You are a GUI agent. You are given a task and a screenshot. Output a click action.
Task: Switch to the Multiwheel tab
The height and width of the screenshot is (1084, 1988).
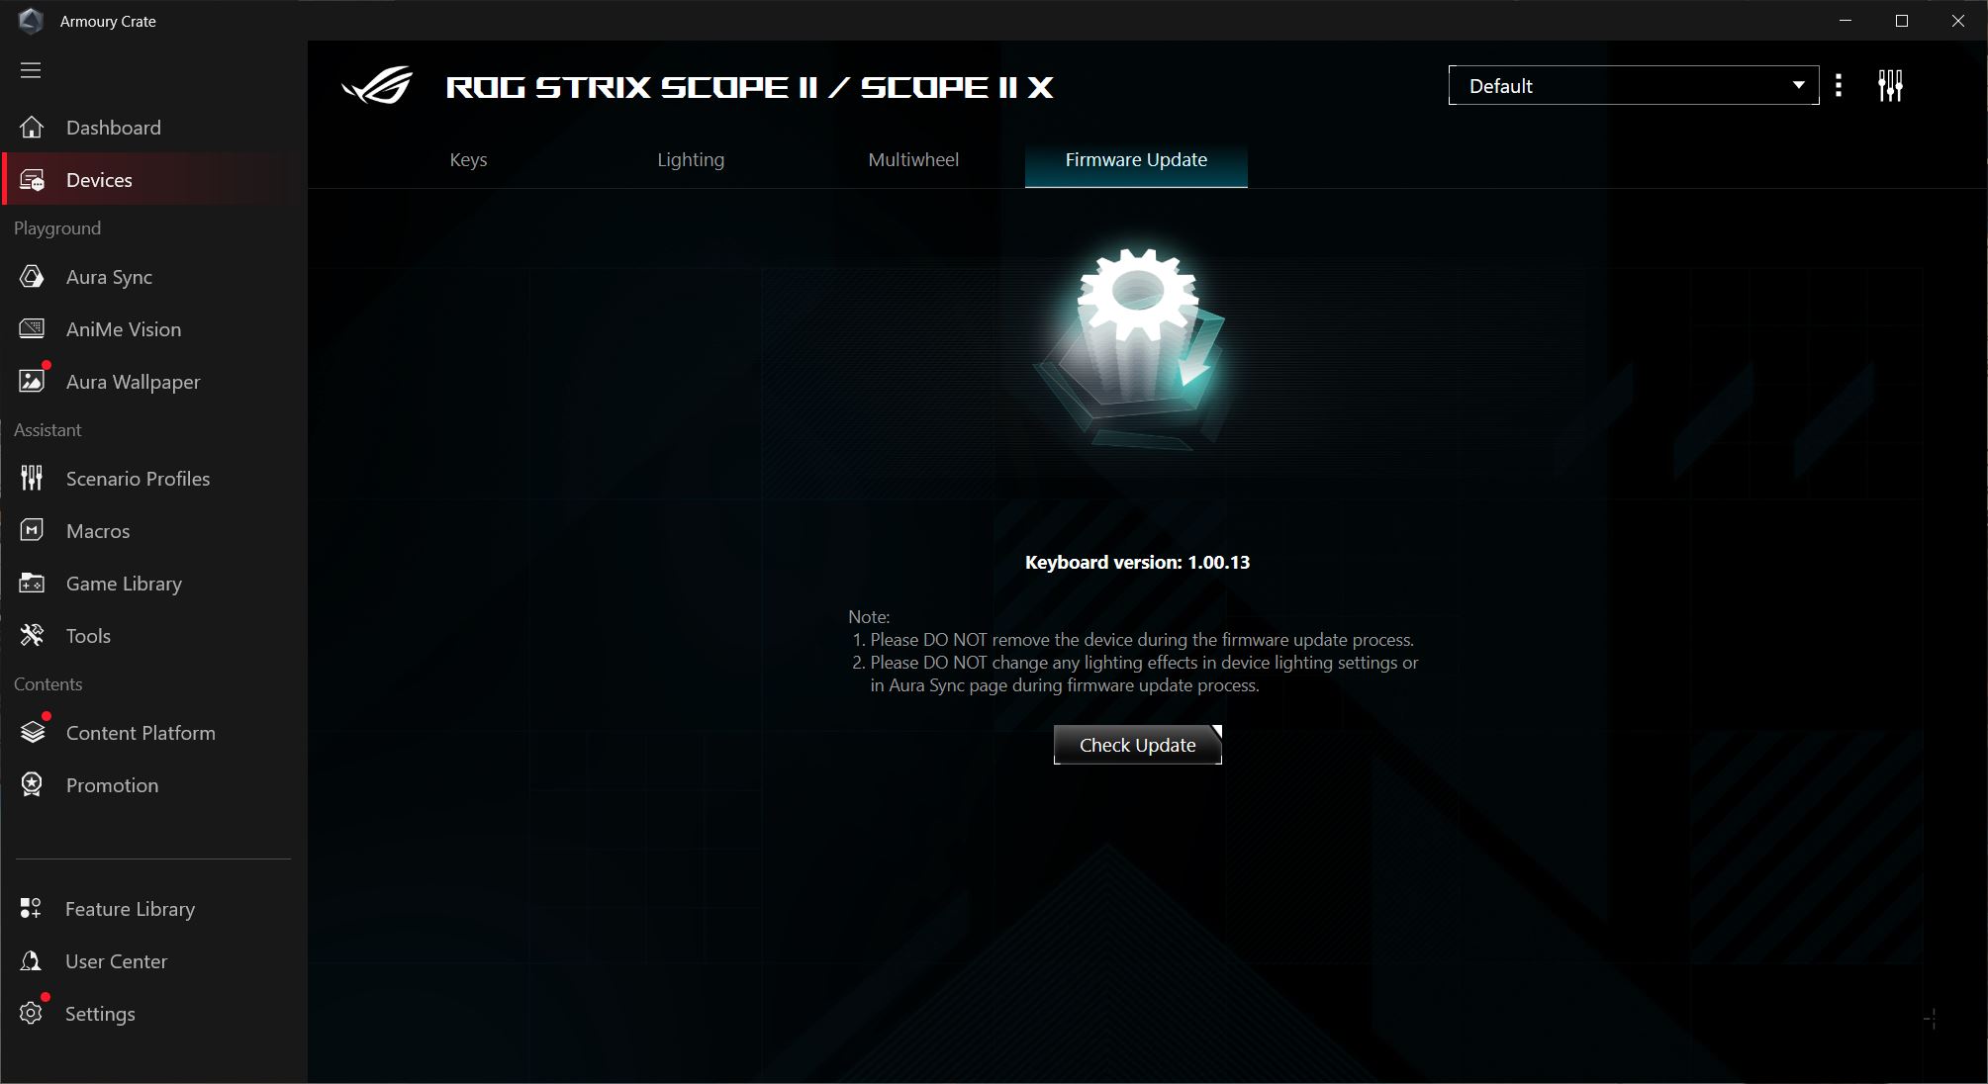[x=913, y=160]
